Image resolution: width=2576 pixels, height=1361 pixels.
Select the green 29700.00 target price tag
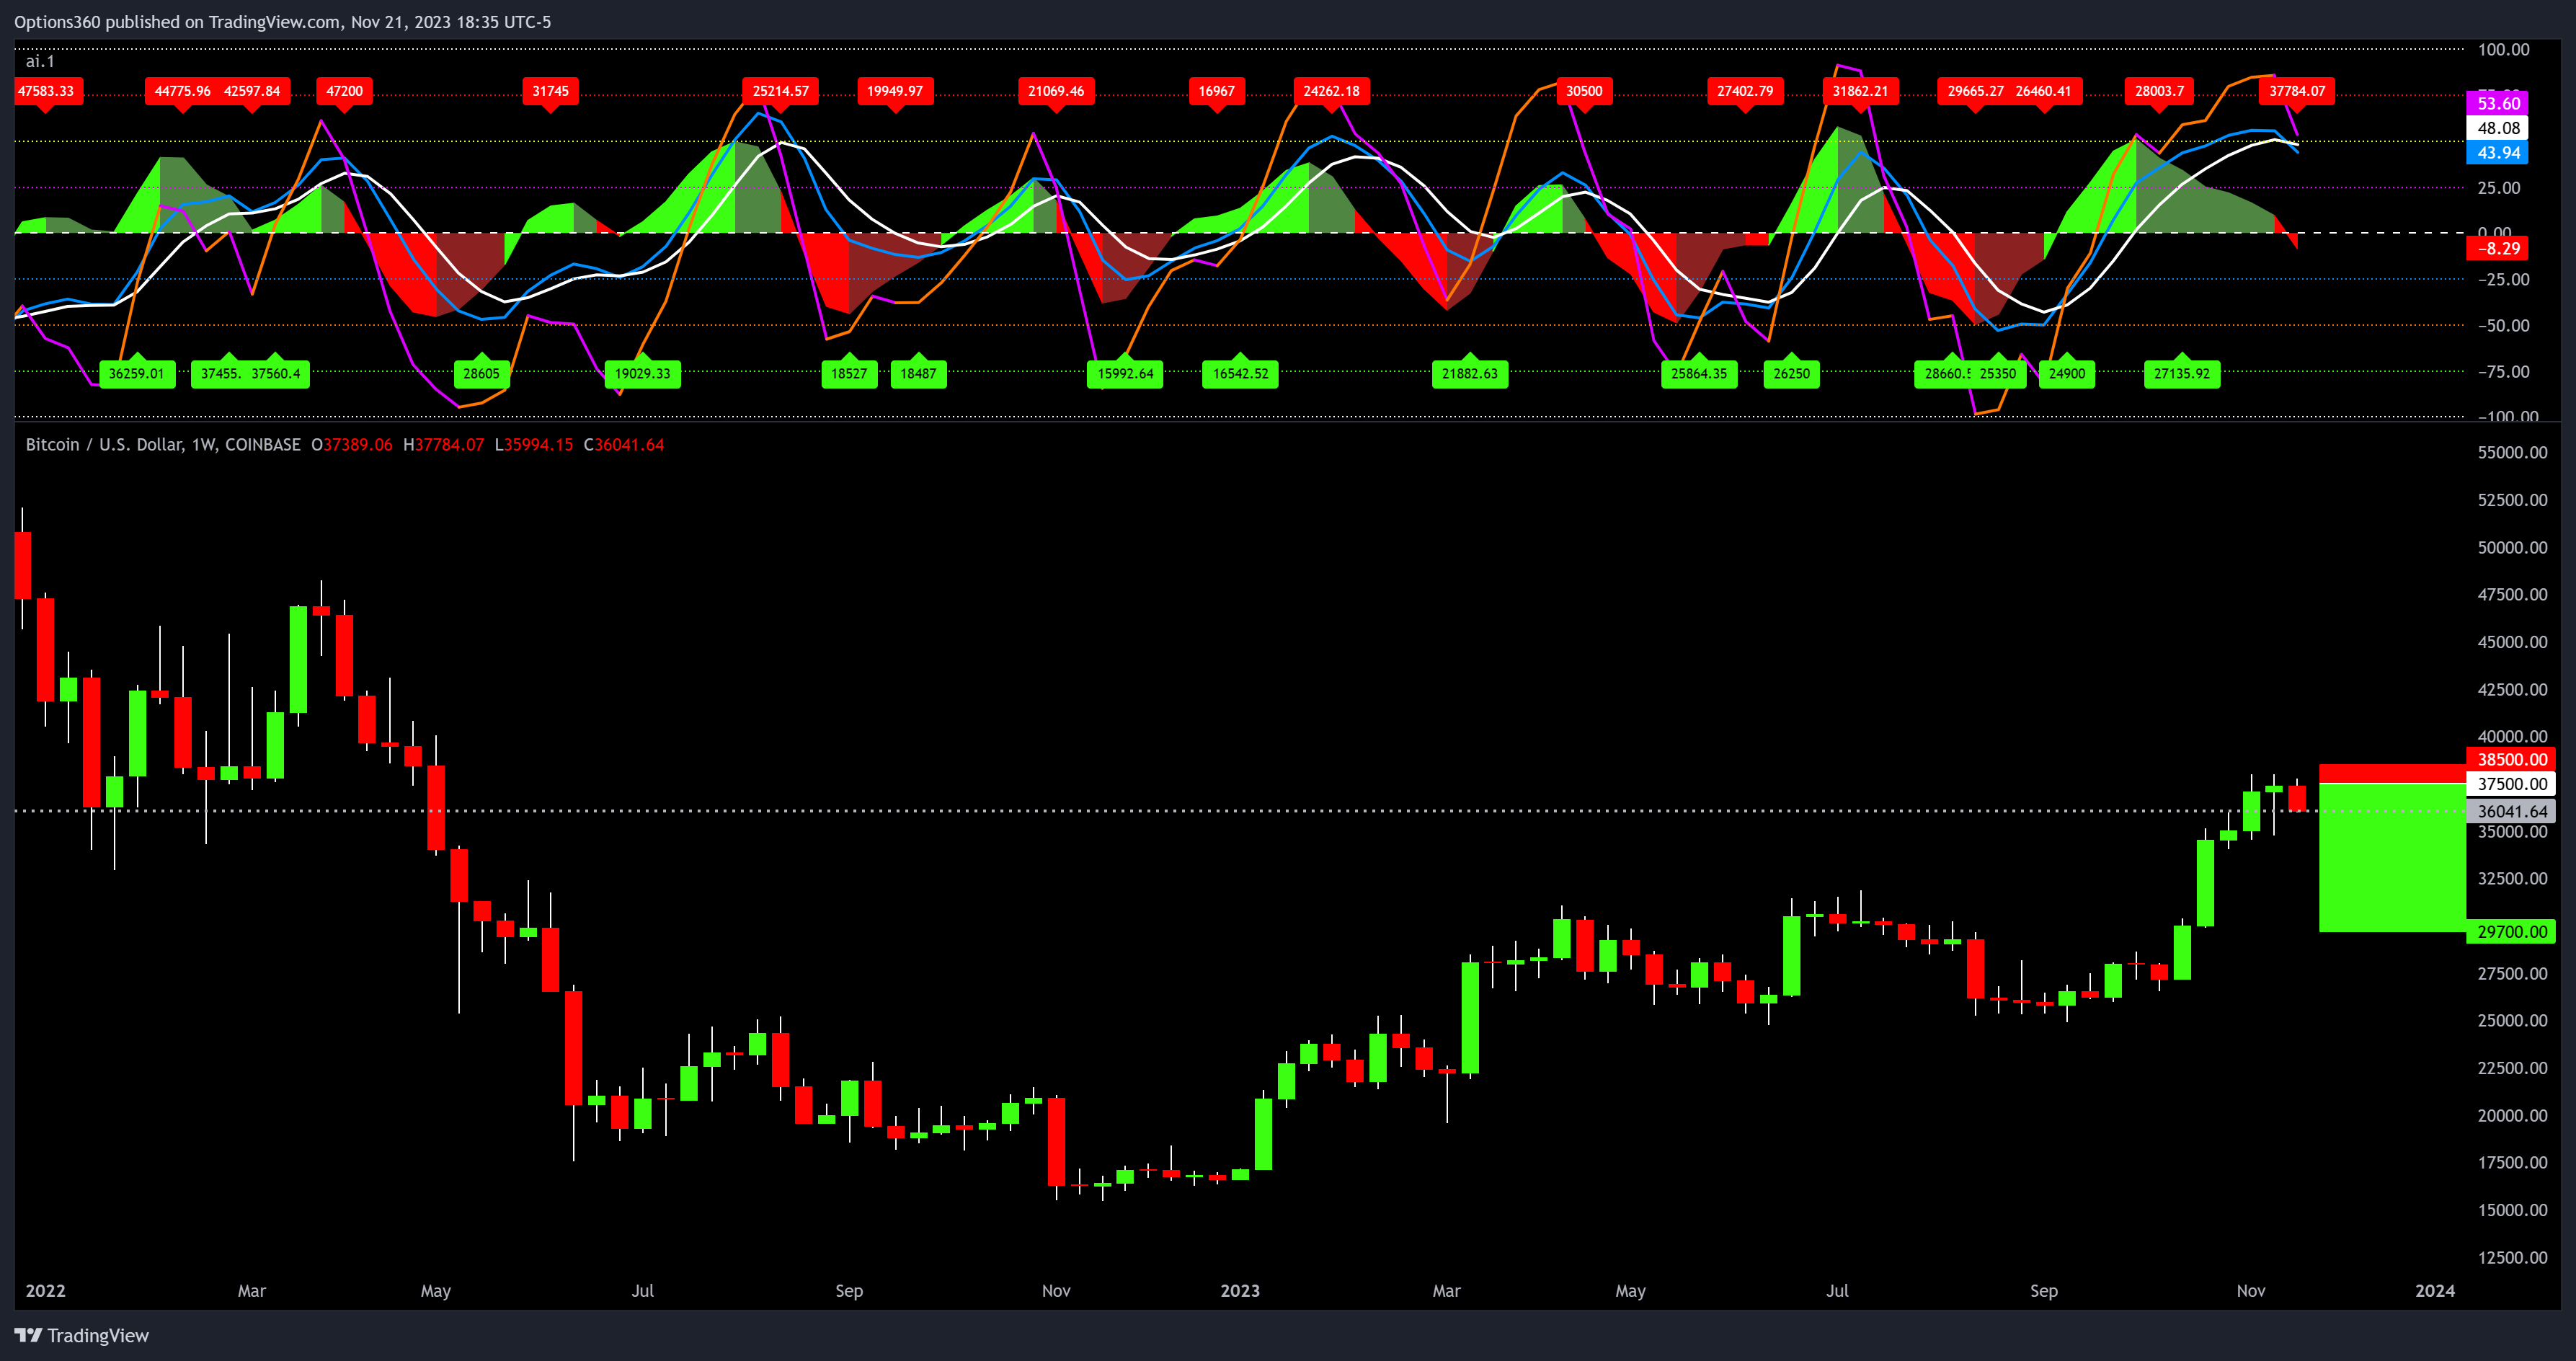(2511, 932)
